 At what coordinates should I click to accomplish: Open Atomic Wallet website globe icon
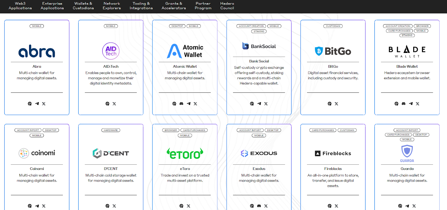point(174,104)
